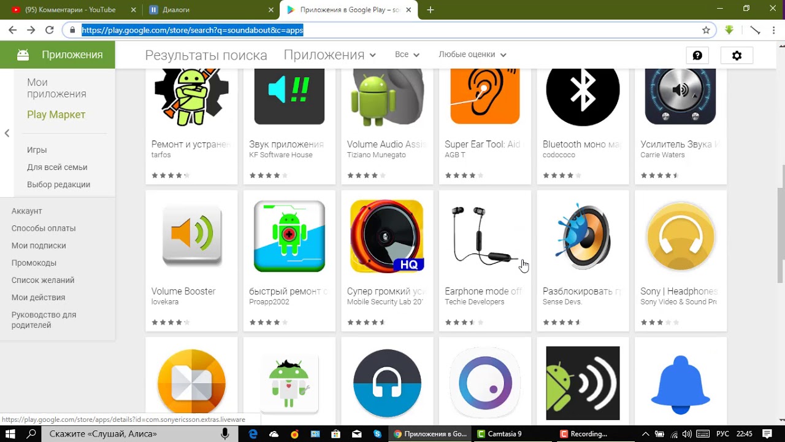The width and height of the screenshot is (785, 442).
Task: Open Руководство для родителей link
Action: point(44,320)
